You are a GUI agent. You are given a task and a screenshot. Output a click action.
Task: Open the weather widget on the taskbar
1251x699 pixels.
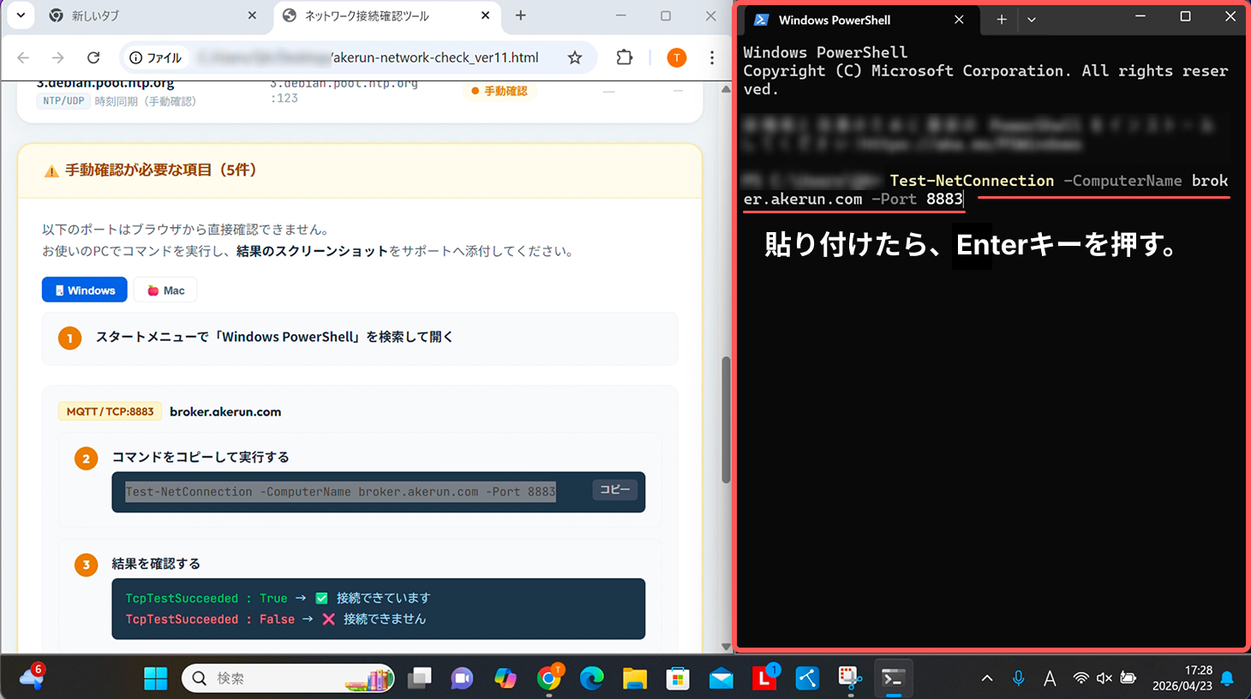32,677
